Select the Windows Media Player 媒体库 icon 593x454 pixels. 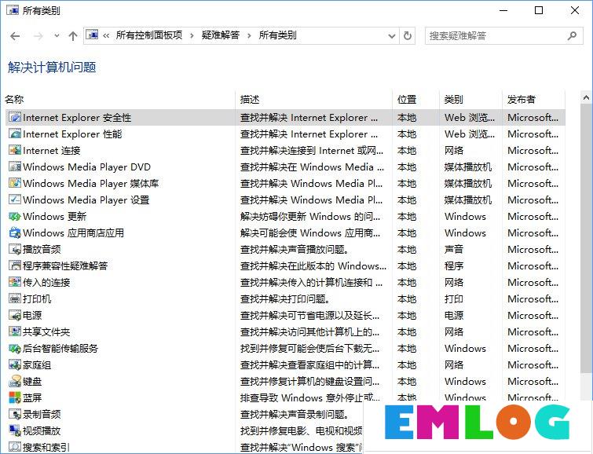tap(15, 183)
